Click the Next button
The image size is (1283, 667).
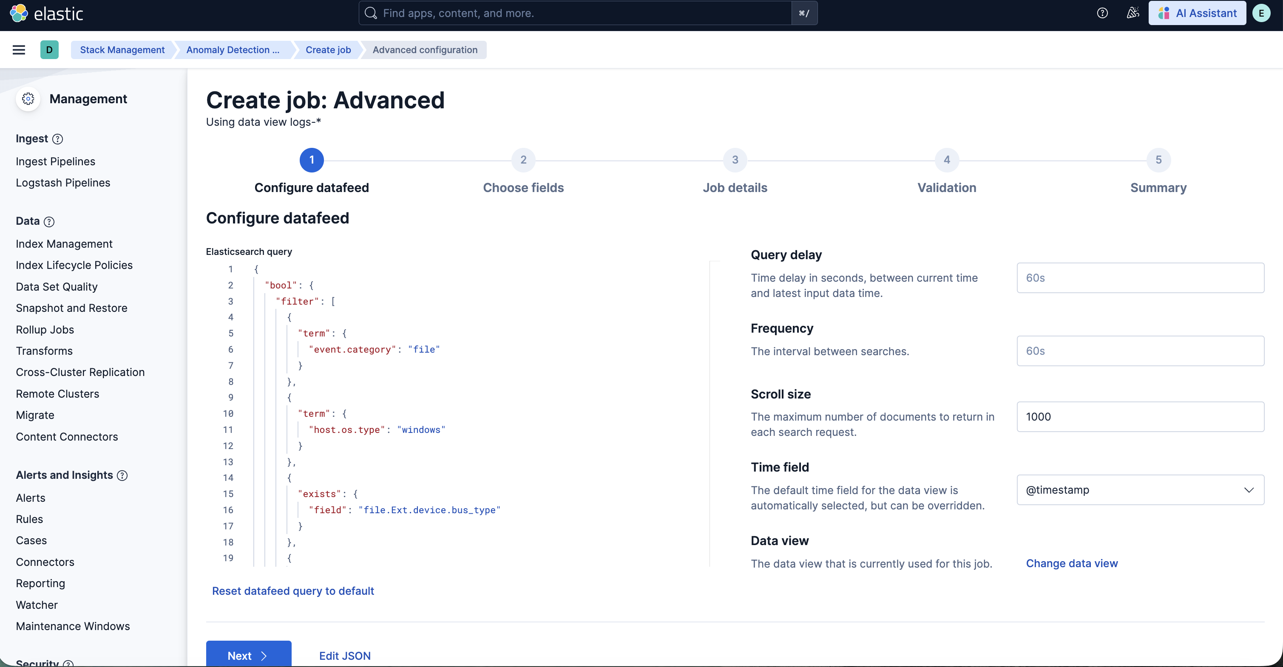(x=247, y=655)
